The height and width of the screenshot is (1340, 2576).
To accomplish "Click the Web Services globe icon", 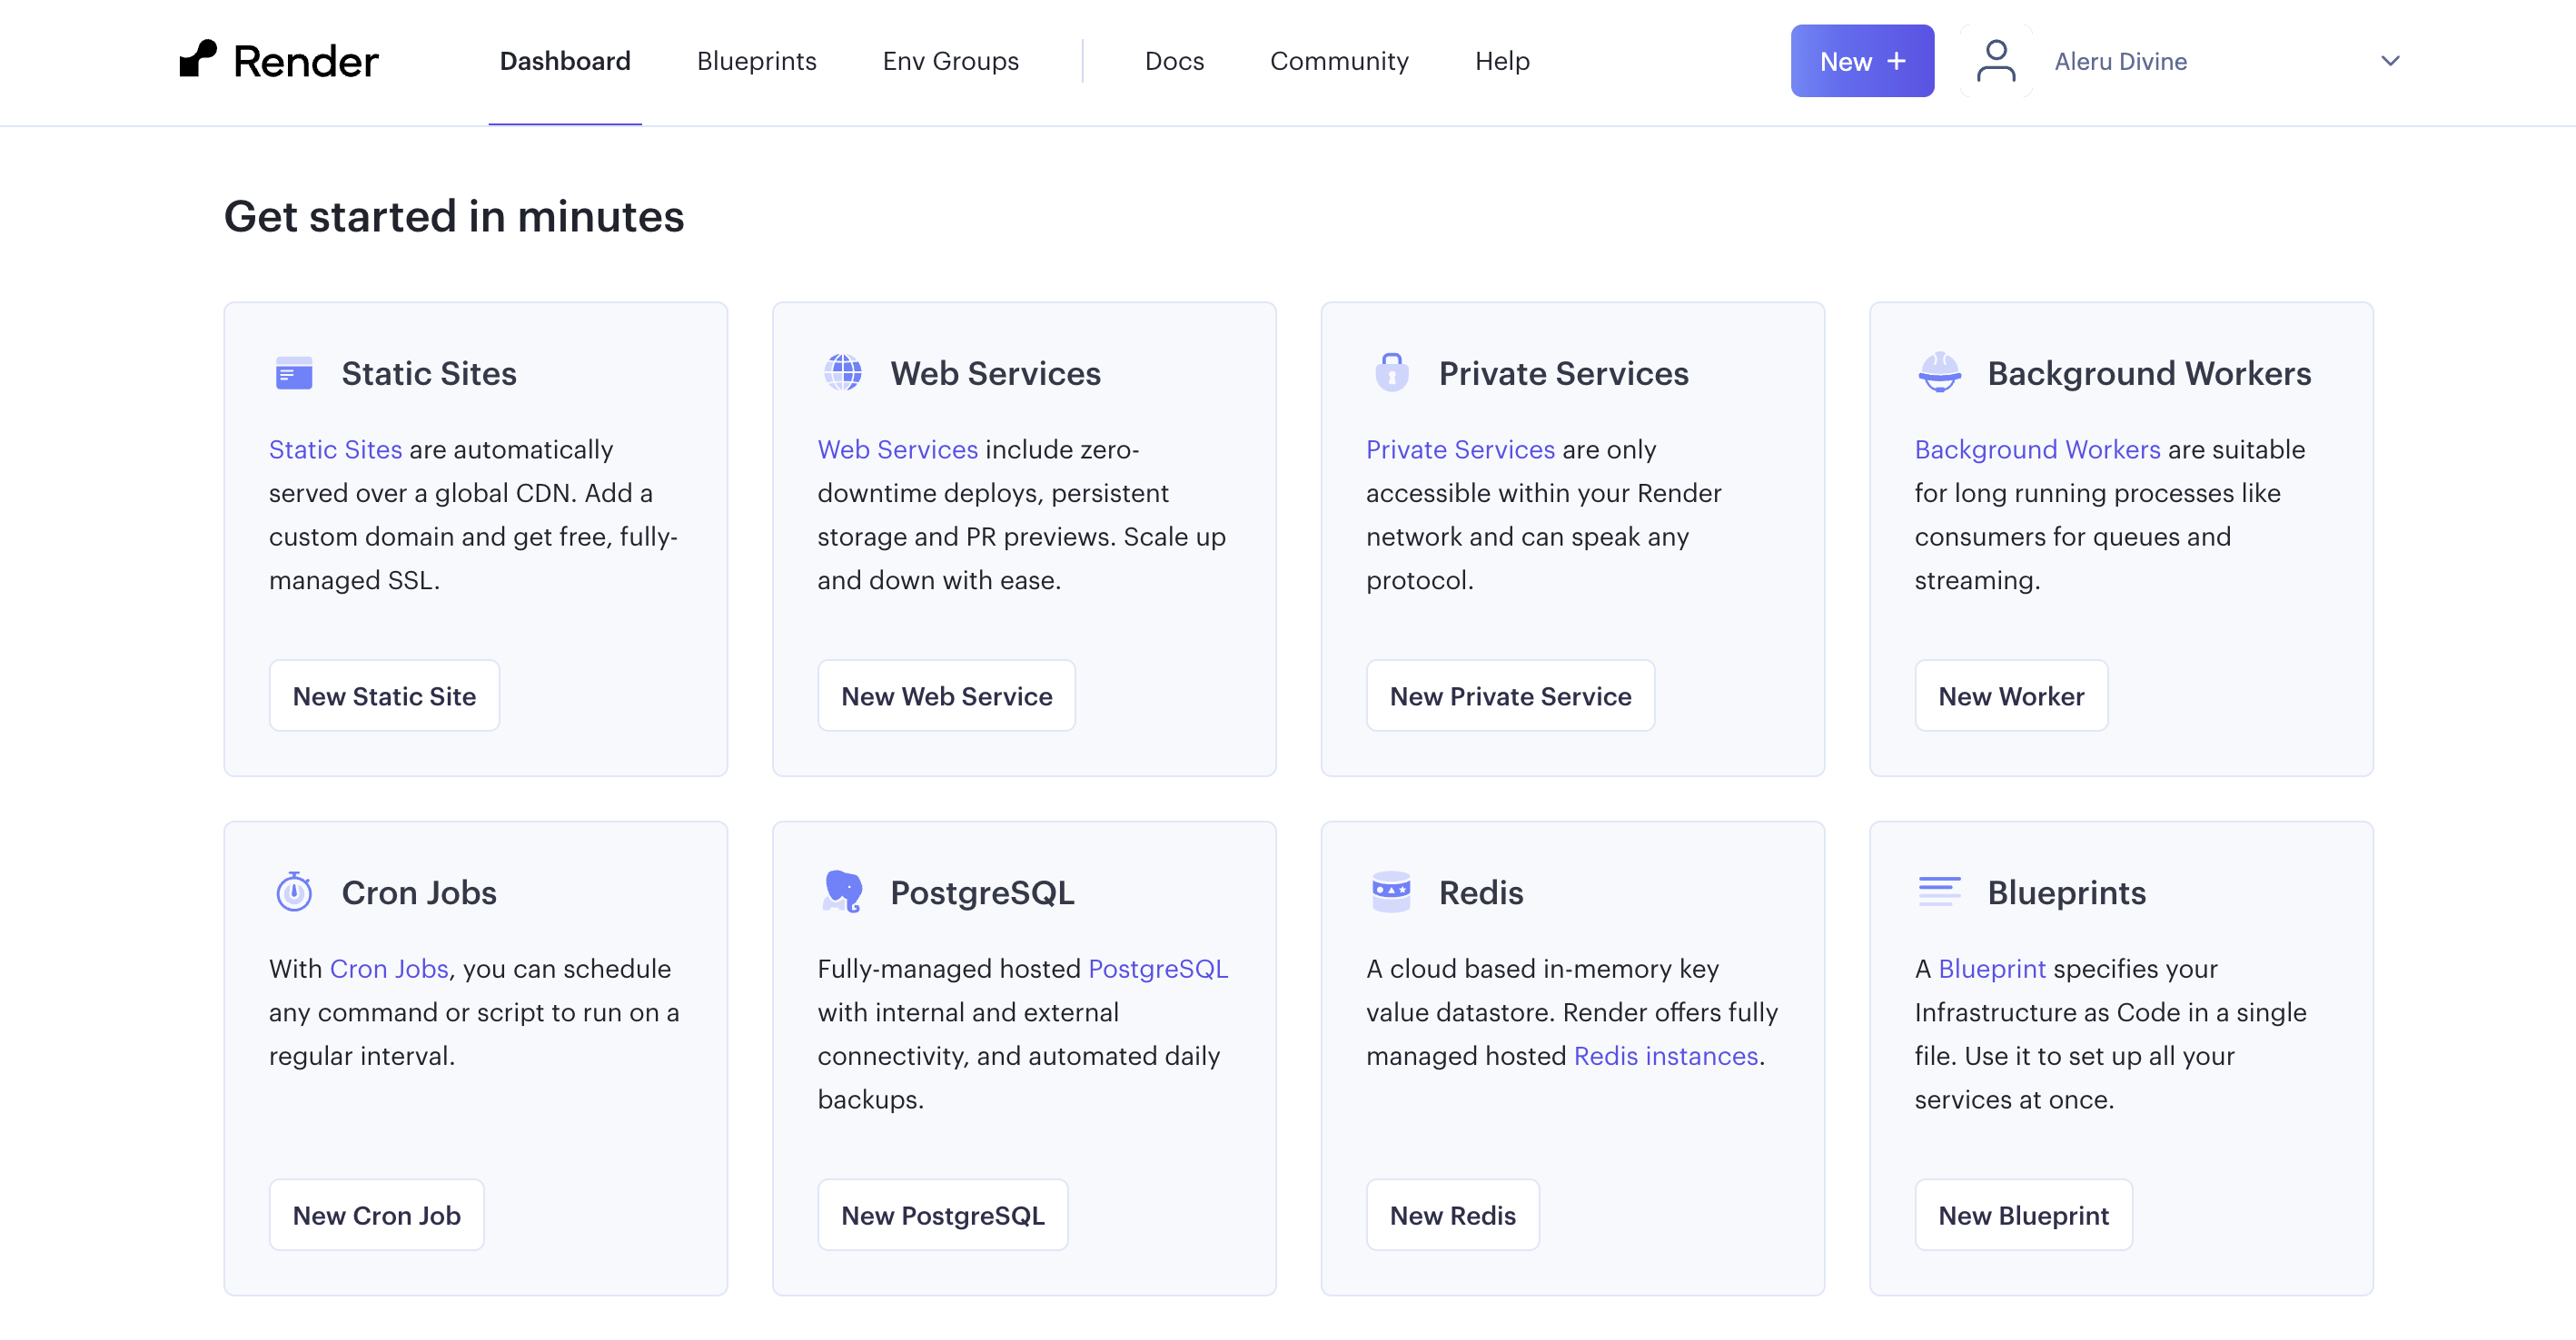I will (x=842, y=373).
